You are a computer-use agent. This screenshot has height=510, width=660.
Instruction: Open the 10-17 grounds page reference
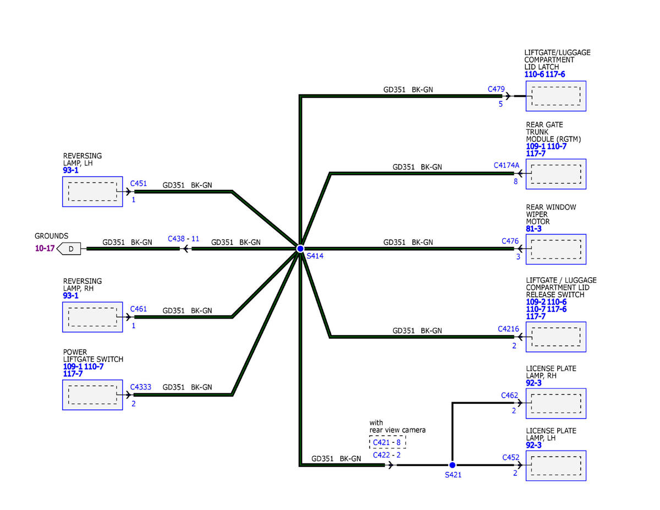click(x=45, y=249)
